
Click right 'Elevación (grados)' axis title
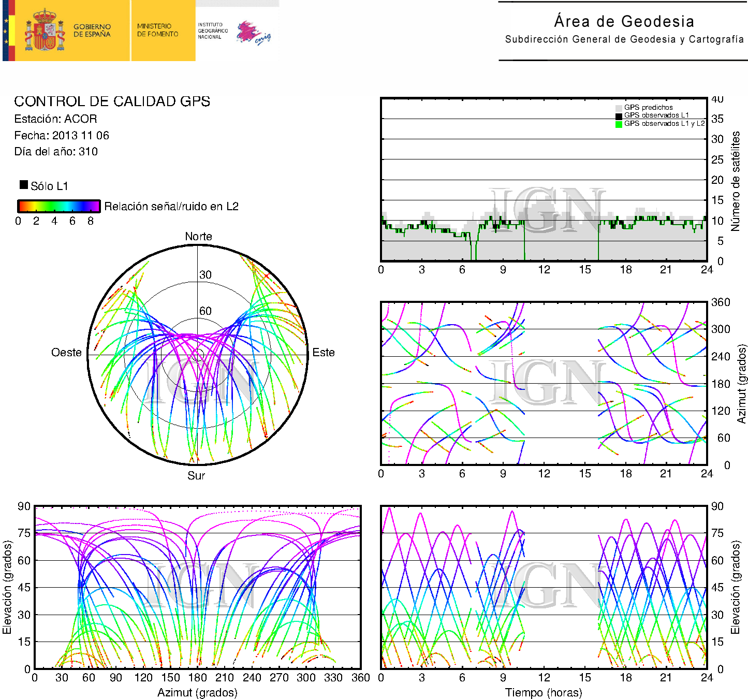tap(735, 587)
